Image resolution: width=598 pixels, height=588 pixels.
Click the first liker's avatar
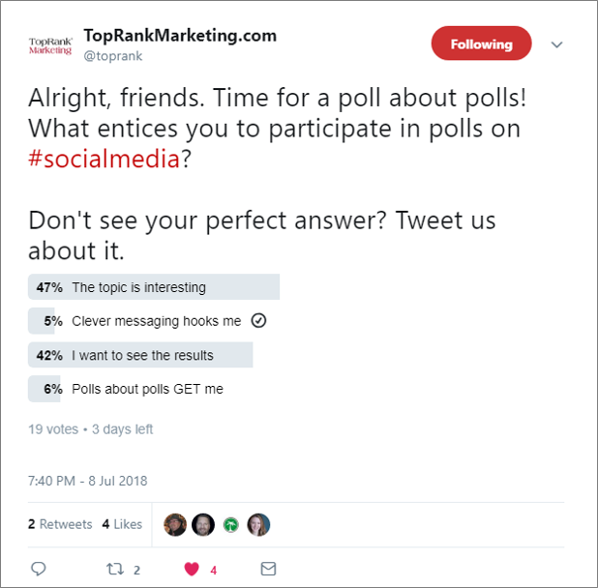tap(175, 524)
